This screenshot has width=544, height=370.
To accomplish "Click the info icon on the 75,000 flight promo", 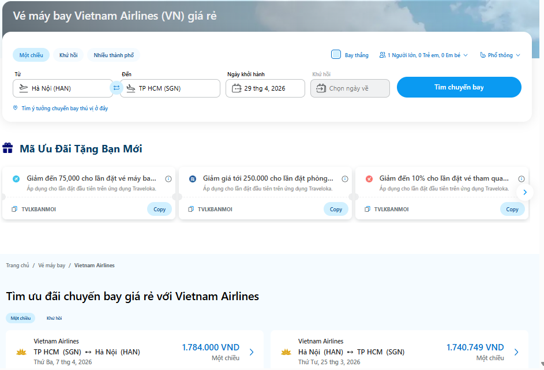I will click(168, 179).
